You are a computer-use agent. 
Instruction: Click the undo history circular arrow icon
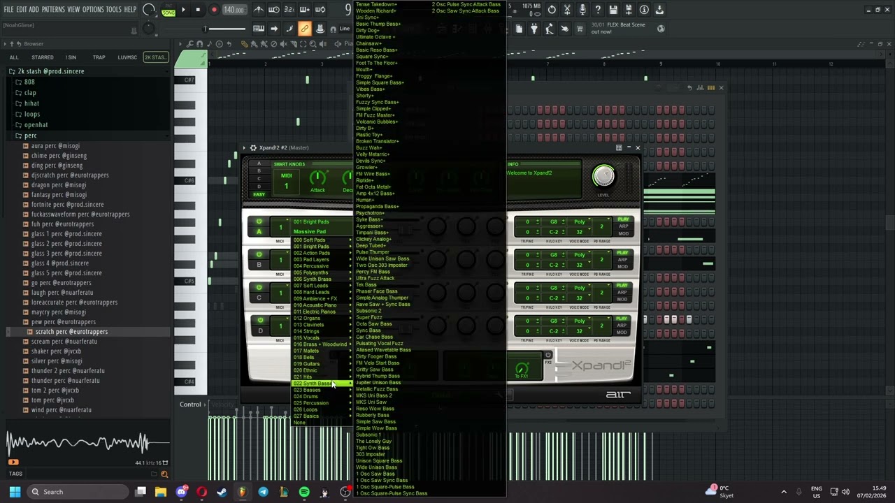point(552,10)
